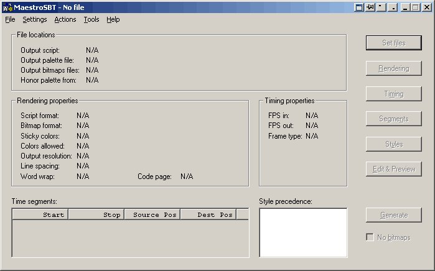This screenshot has height=271, width=435.
Task: Click the Timing button
Action: [x=394, y=94]
